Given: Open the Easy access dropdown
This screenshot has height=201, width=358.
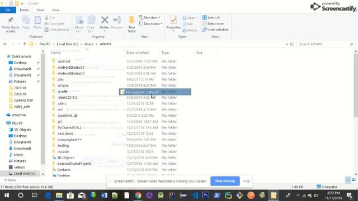Looking at the screenshot, I should click(x=151, y=23).
